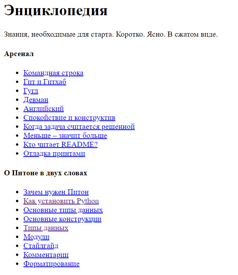Open the Стайлгайд link
The width and height of the screenshot is (238, 275).
point(41,246)
